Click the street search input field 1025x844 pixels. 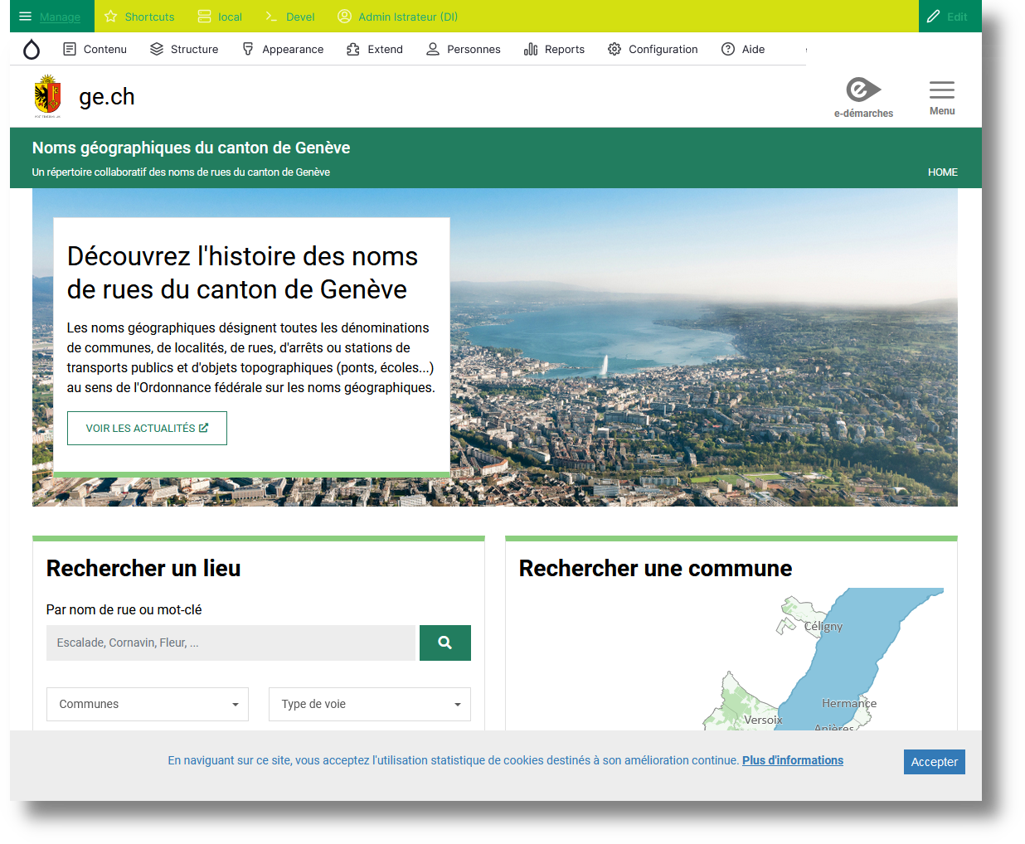point(230,643)
